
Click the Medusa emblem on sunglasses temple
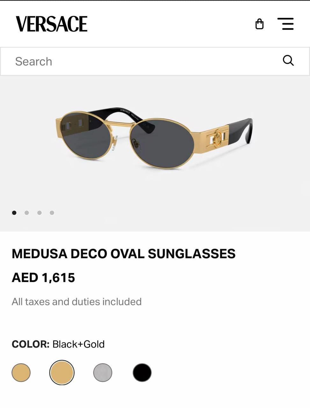[218, 137]
